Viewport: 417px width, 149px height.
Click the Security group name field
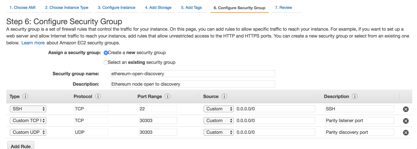193,74
